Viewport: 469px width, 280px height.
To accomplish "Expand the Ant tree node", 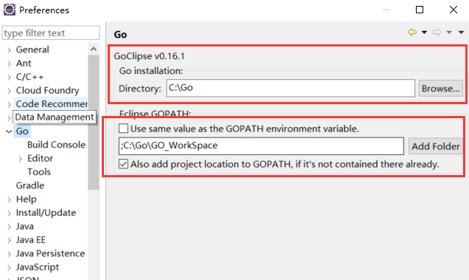I will [x=10, y=64].
